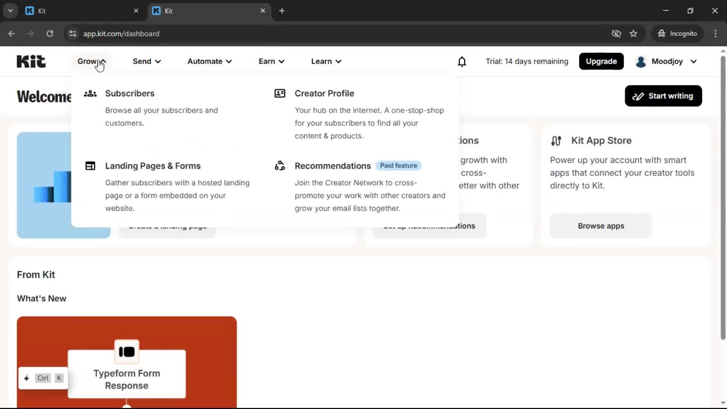Click the Kit logo in the navigation bar
Image resolution: width=727 pixels, height=409 pixels.
click(x=31, y=61)
